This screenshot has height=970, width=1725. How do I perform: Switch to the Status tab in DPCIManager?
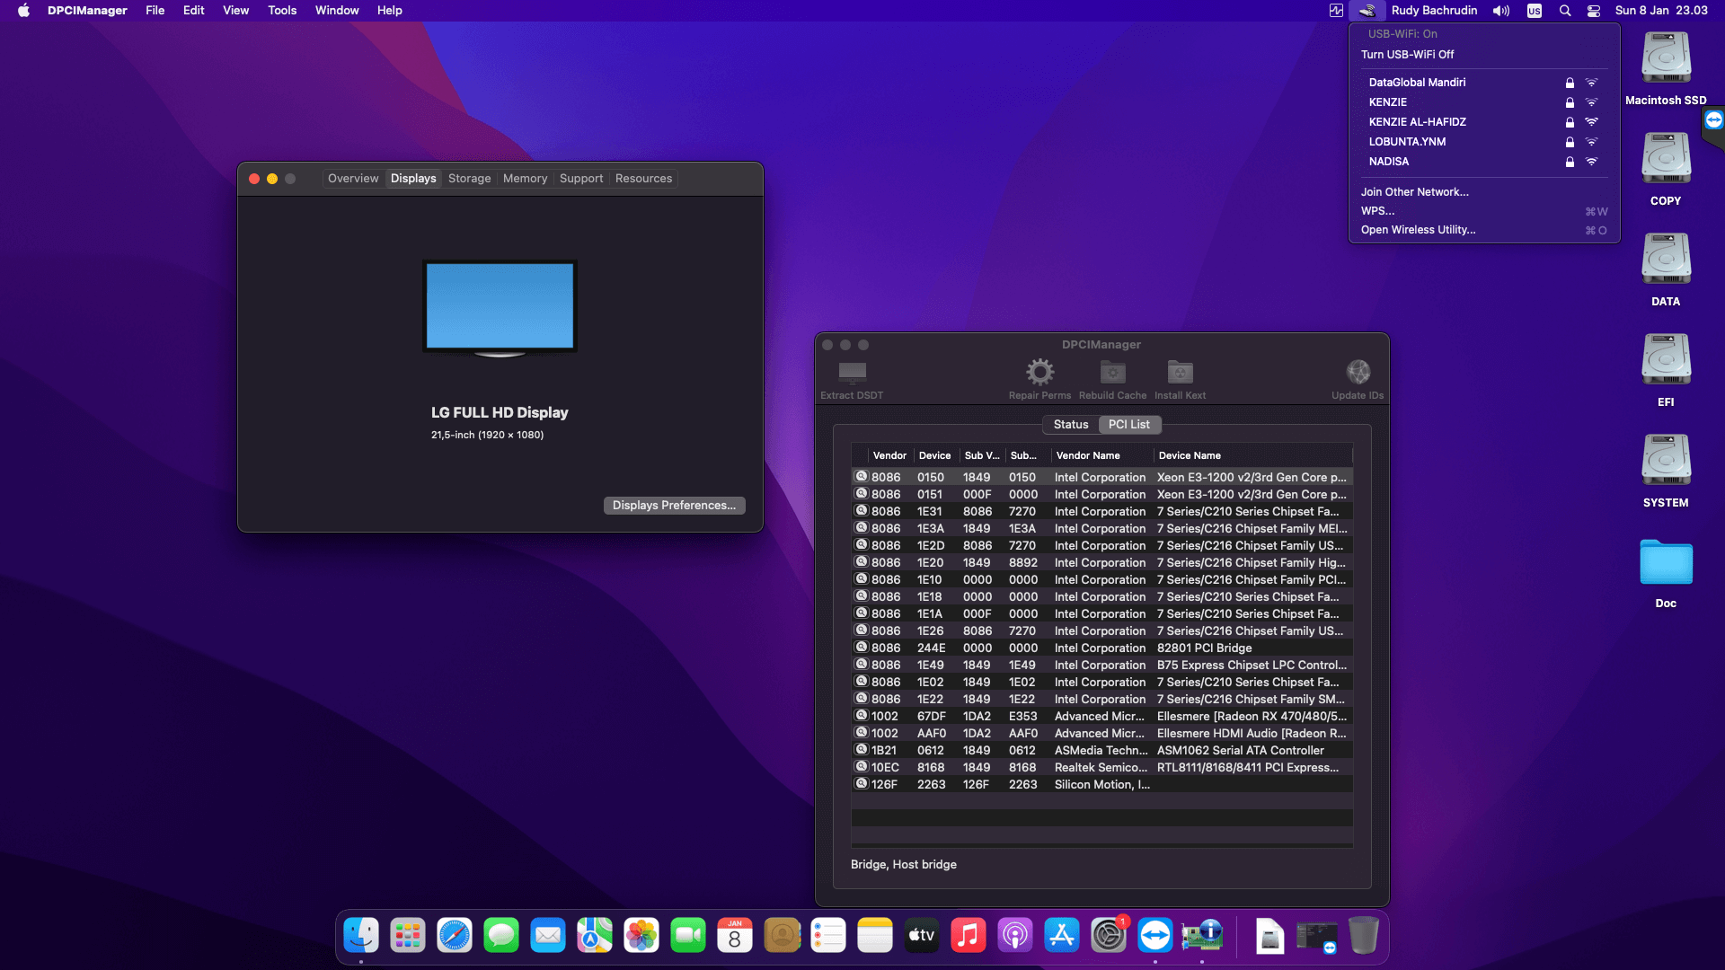(x=1071, y=425)
